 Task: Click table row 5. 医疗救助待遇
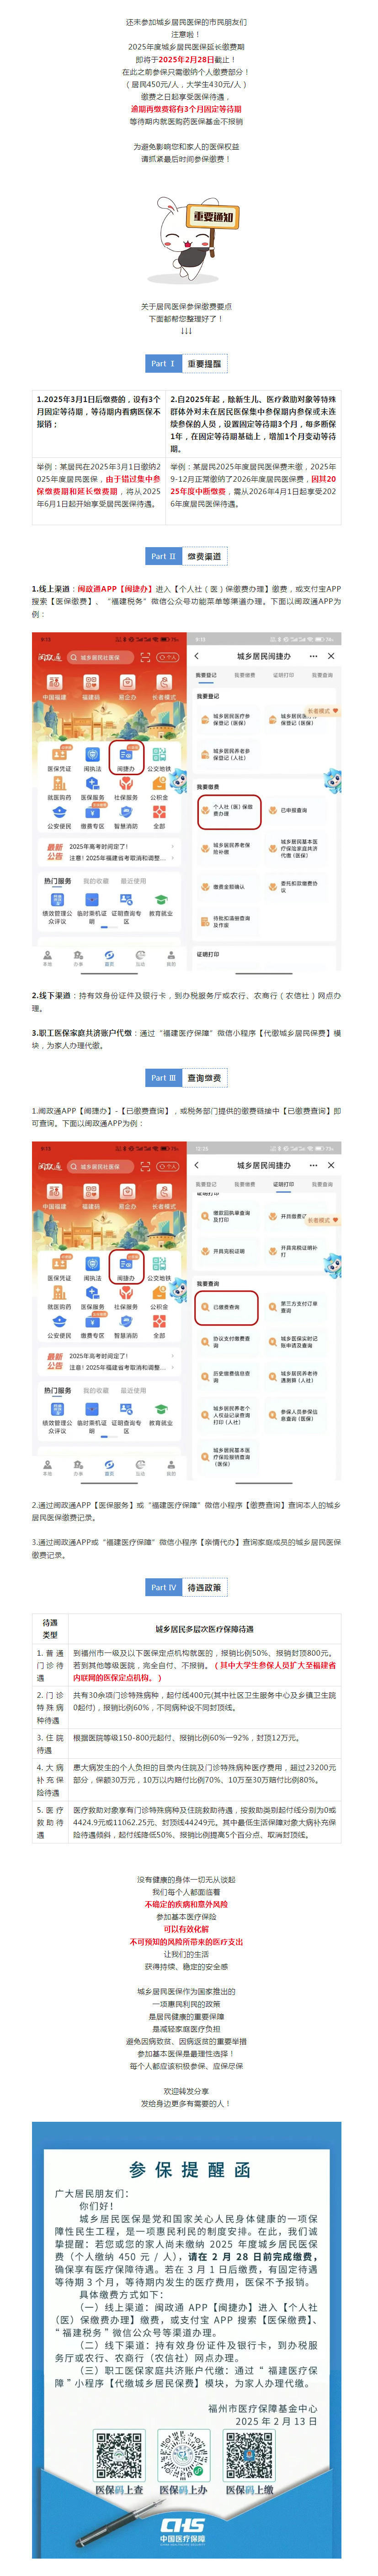pyautogui.click(x=186, y=1822)
